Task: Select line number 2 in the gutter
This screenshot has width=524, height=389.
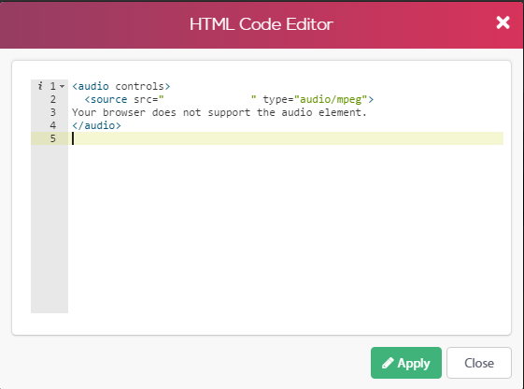Action: point(53,99)
